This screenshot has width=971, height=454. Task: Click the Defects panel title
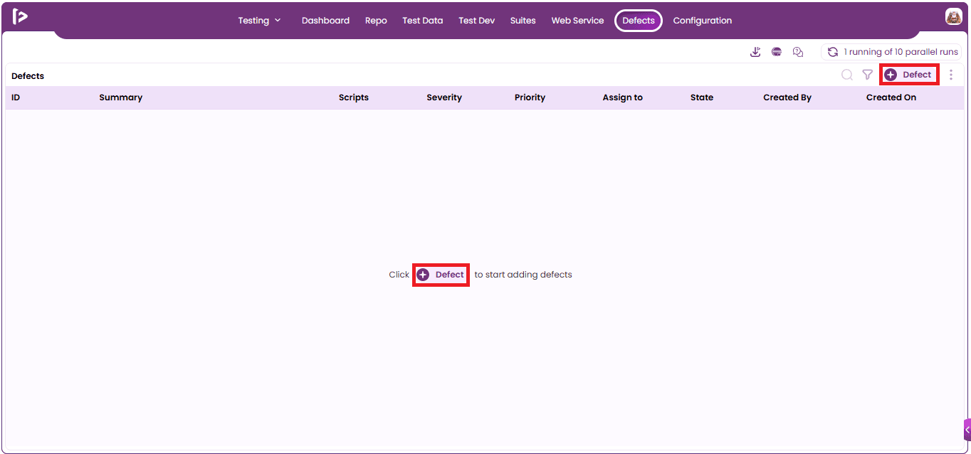point(28,76)
